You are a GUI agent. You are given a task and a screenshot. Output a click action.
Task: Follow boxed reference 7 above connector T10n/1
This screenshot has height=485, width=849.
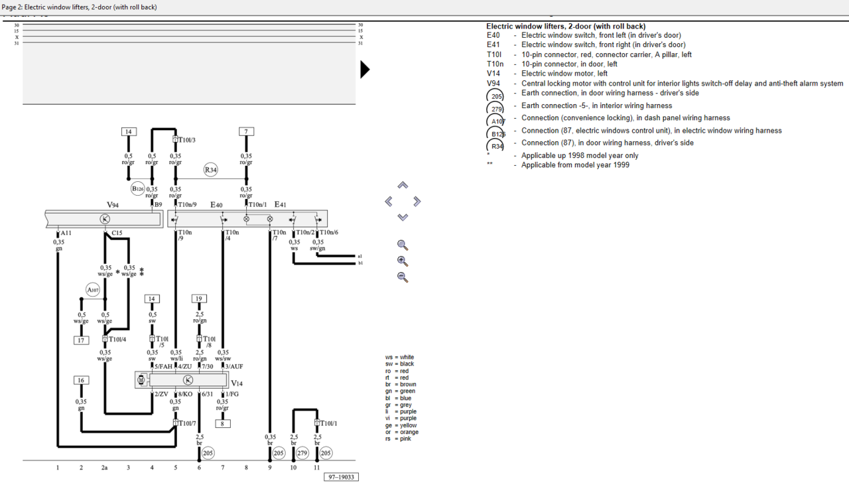[246, 131]
